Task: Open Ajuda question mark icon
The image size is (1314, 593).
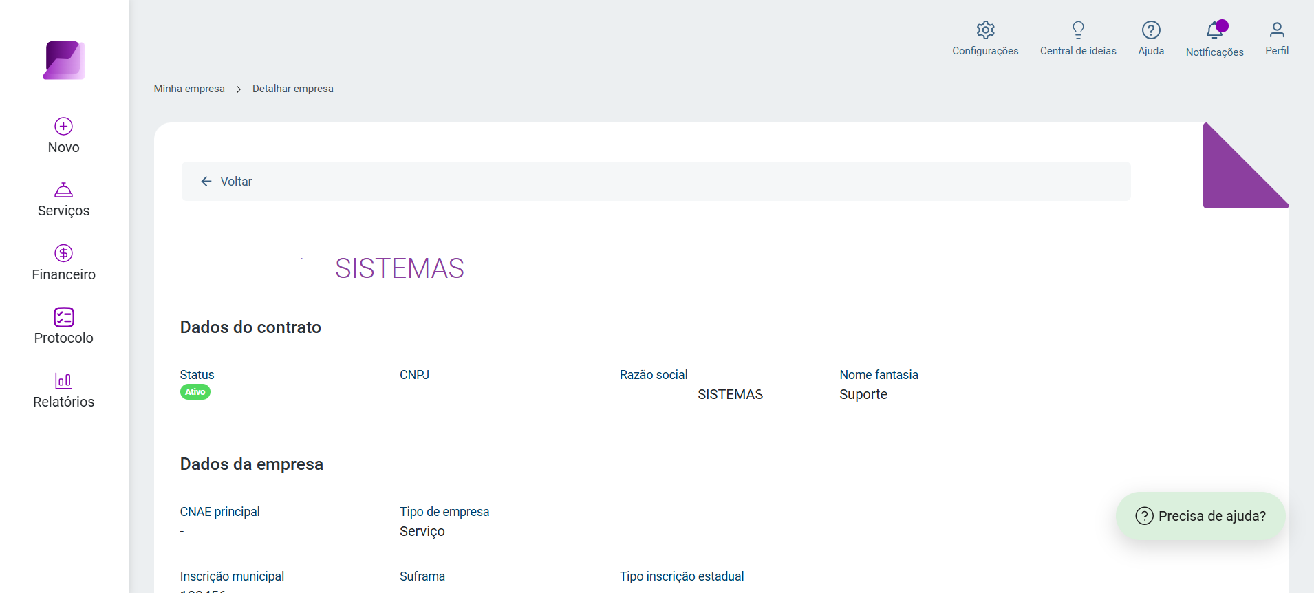Action: tap(1151, 30)
